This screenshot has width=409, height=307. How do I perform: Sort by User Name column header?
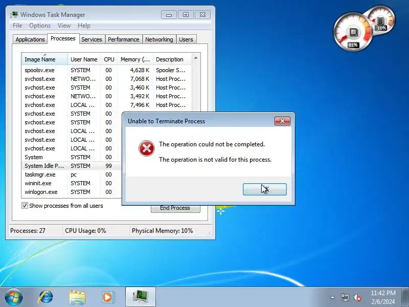click(x=84, y=59)
